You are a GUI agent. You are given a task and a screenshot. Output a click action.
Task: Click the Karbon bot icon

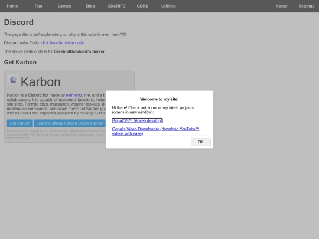point(13,80)
